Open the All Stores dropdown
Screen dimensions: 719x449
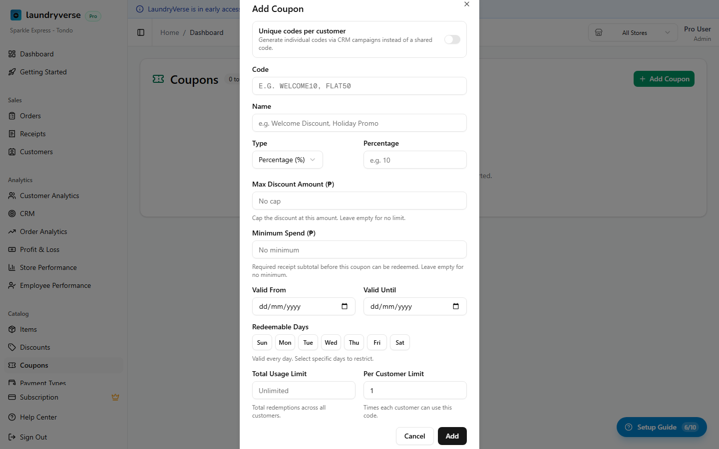(x=633, y=32)
